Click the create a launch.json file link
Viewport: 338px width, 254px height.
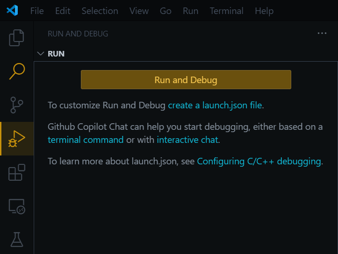point(215,105)
